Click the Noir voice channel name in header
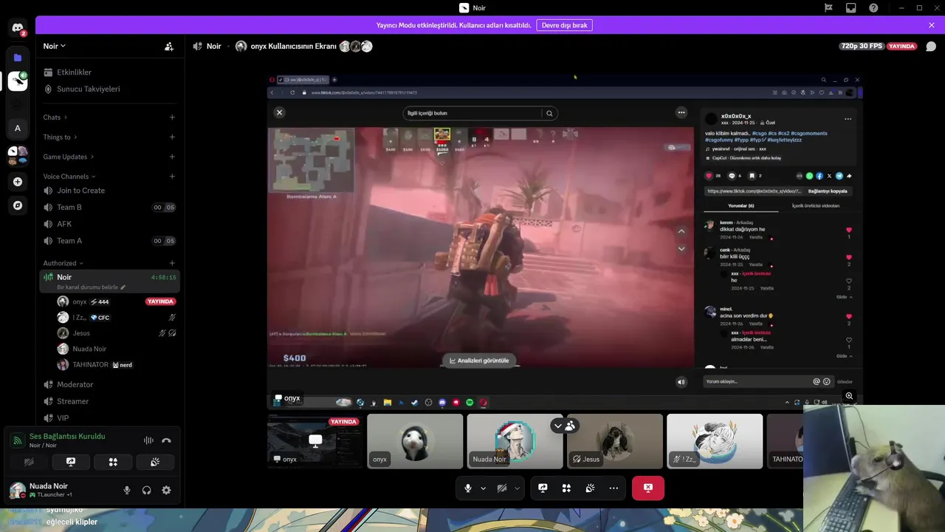This screenshot has width=945, height=532. point(213,46)
